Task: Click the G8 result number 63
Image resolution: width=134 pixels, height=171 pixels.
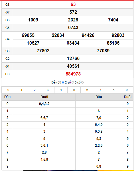Action: [73, 5]
